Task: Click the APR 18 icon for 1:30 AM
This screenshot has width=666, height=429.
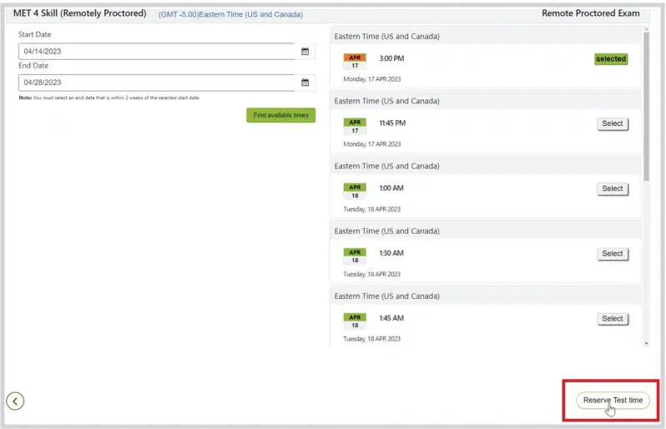Action: coord(355,255)
